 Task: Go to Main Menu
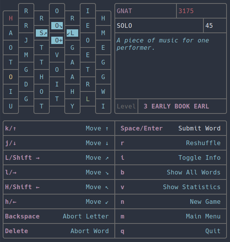pyautogui.click(x=171, y=216)
